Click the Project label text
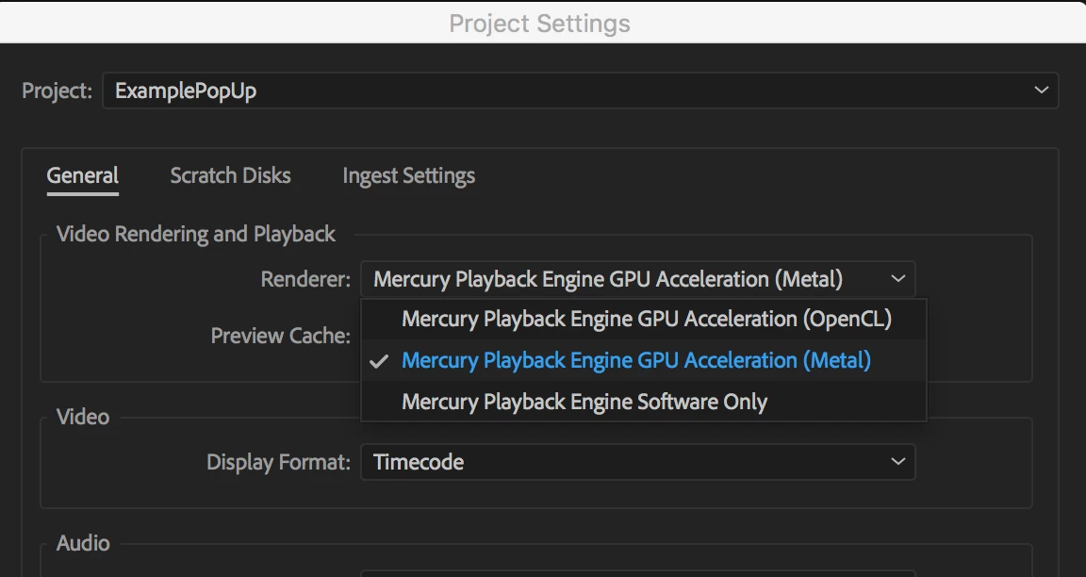The height and width of the screenshot is (577, 1086). (57, 91)
